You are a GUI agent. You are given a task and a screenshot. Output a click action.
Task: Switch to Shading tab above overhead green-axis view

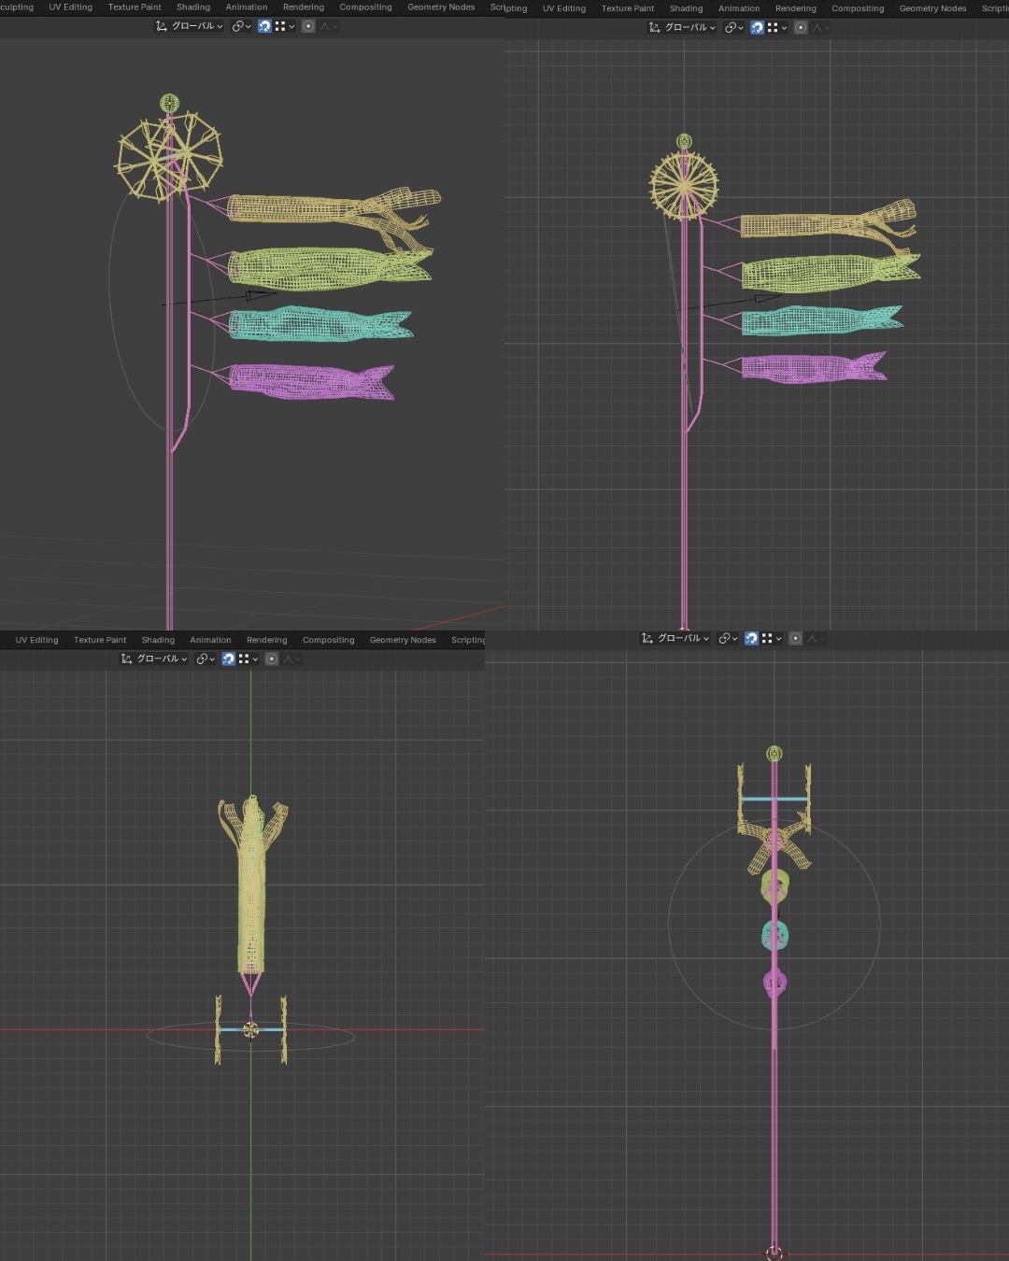pos(158,640)
